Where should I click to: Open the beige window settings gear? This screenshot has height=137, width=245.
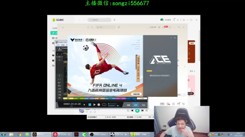[x=159, y=27]
